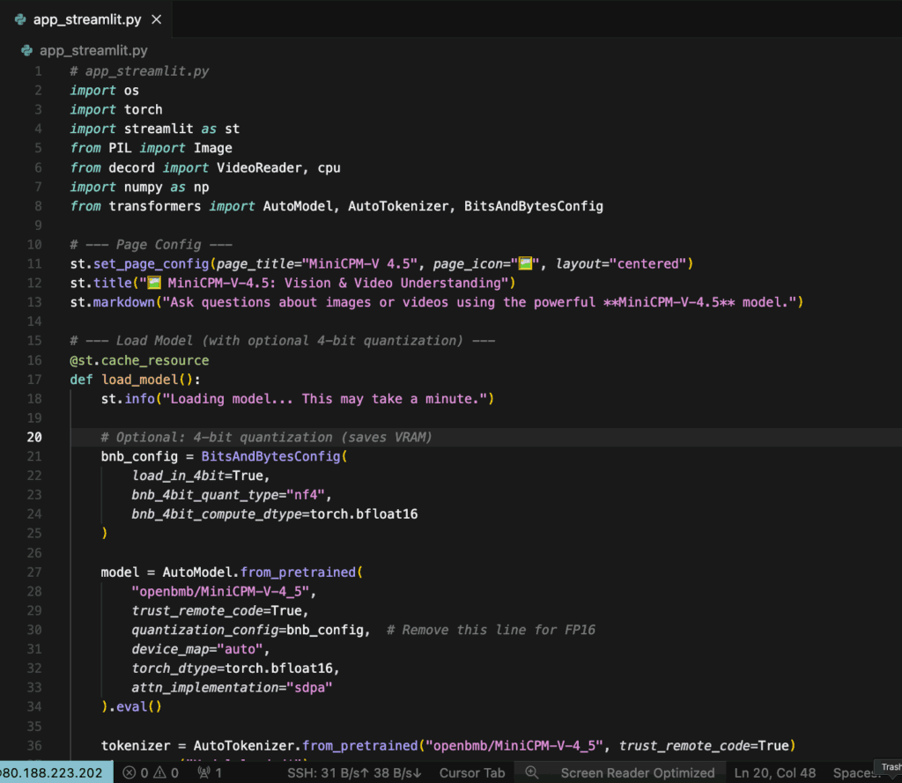Click 'streamlit' in import streamlit as st
Image resolution: width=902 pixels, height=783 pixels.
tap(159, 129)
